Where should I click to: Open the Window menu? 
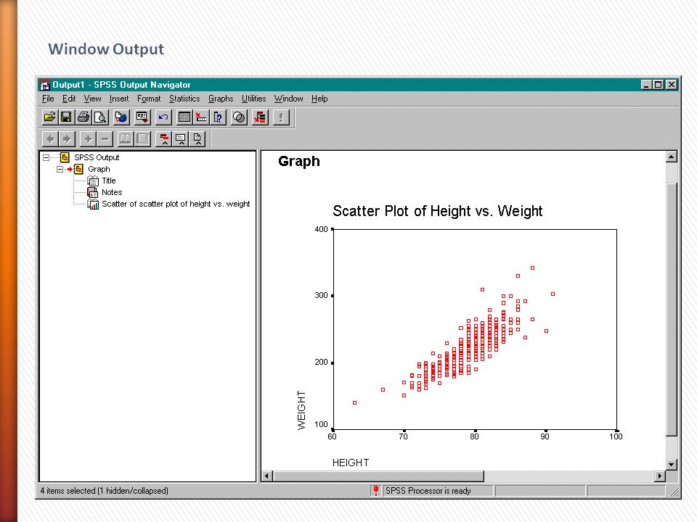[288, 99]
